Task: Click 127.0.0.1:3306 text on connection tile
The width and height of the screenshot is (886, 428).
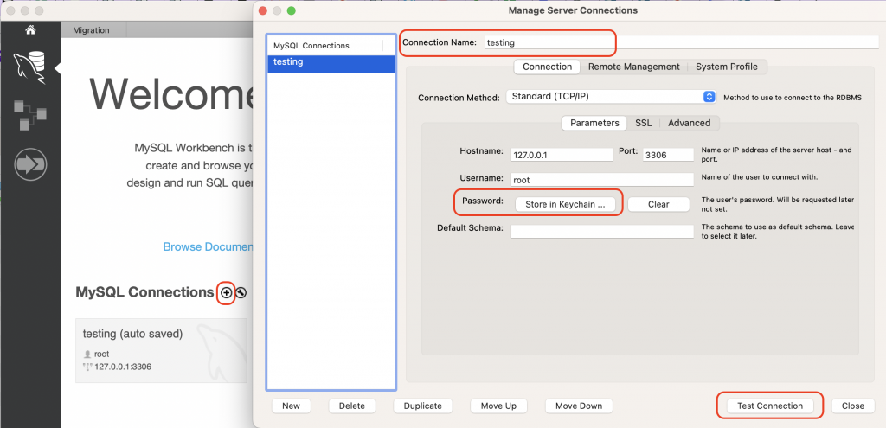Action: pyautogui.click(x=123, y=367)
